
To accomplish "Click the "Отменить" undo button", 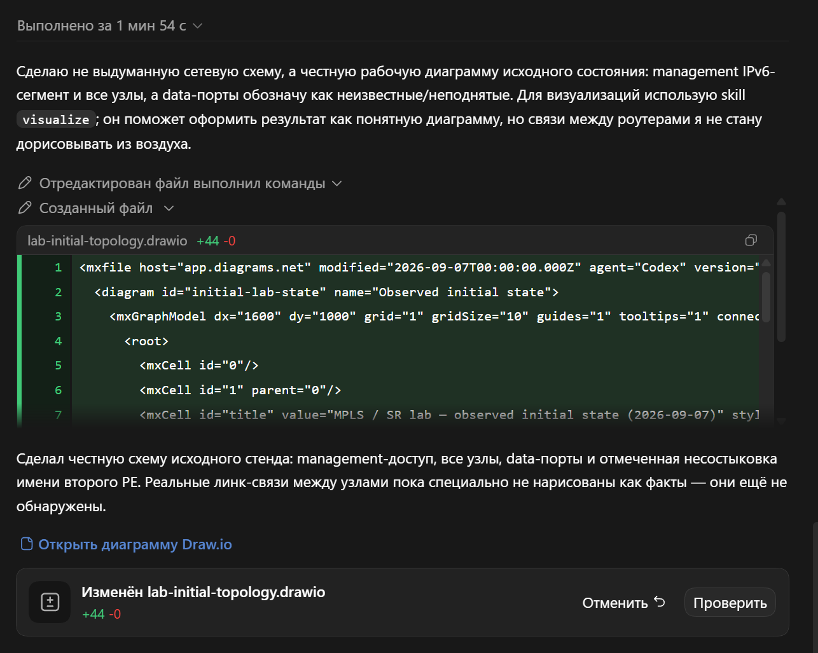I will pyautogui.click(x=623, y=603).
